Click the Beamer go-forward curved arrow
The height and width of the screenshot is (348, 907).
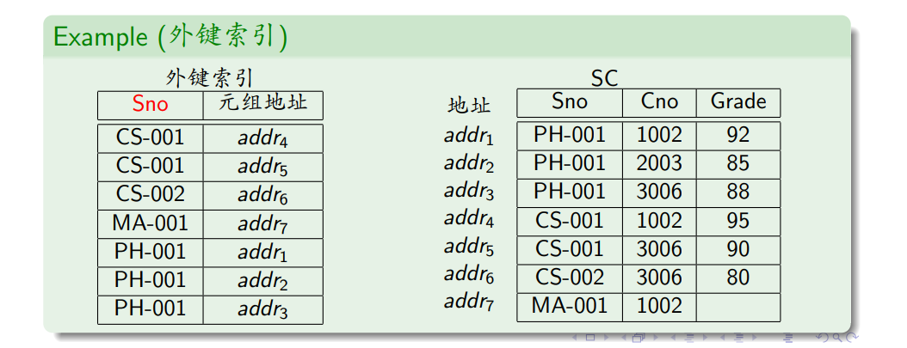pos(852,338)
